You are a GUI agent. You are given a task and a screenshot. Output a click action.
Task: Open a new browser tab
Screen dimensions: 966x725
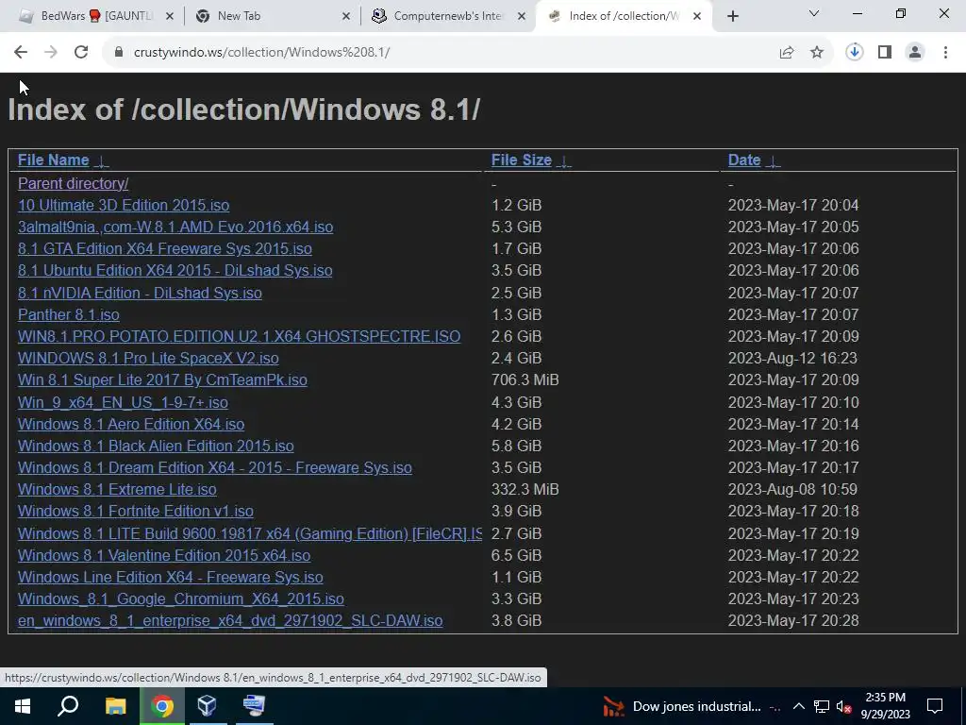732,16
